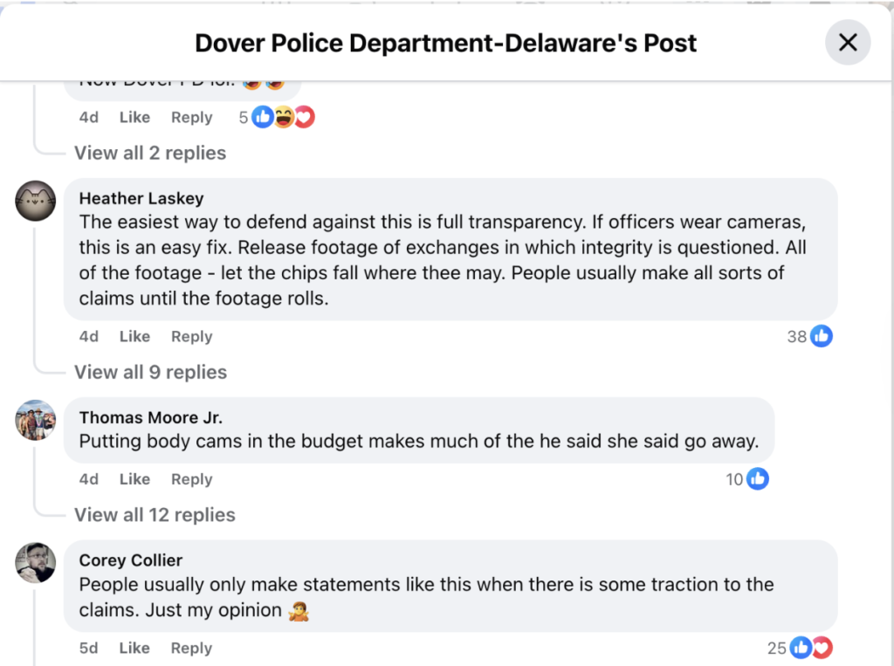
Task: Click the like reaction icon beside 10
Action: pyautogui.click(x=758, y=479)
